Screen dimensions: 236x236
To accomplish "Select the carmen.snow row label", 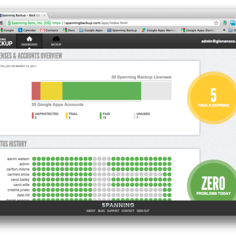I will [x=18, y=175].
